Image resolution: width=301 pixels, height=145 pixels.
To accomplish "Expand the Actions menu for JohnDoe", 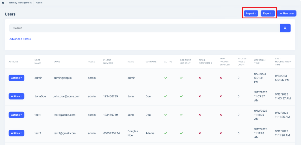I will pos(16,96).
